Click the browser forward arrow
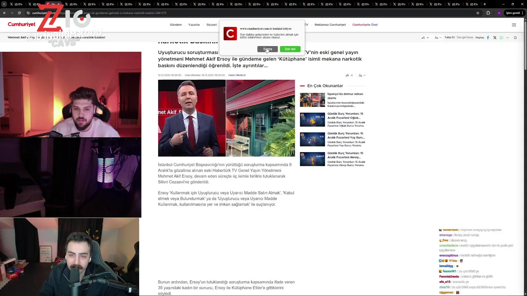This screenshot has height=296, width=527. pos(12,13)
